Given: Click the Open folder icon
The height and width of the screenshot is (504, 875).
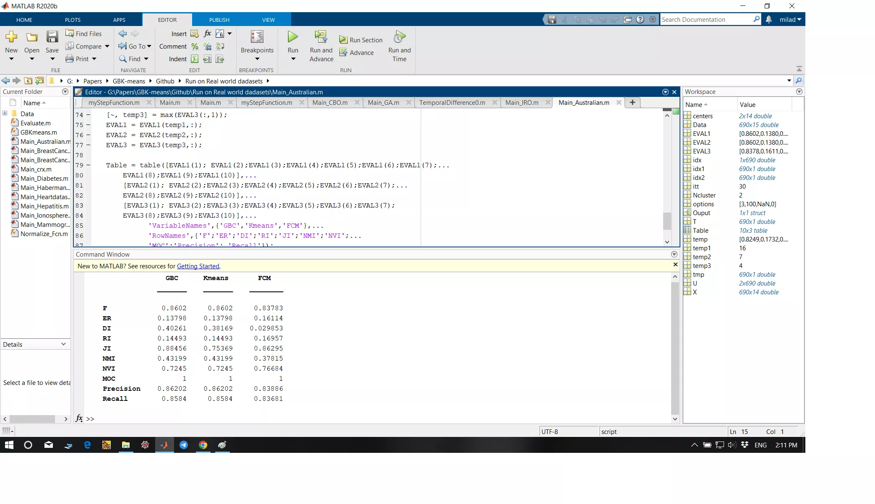Looking at the screenshot, I should (32, 37).
